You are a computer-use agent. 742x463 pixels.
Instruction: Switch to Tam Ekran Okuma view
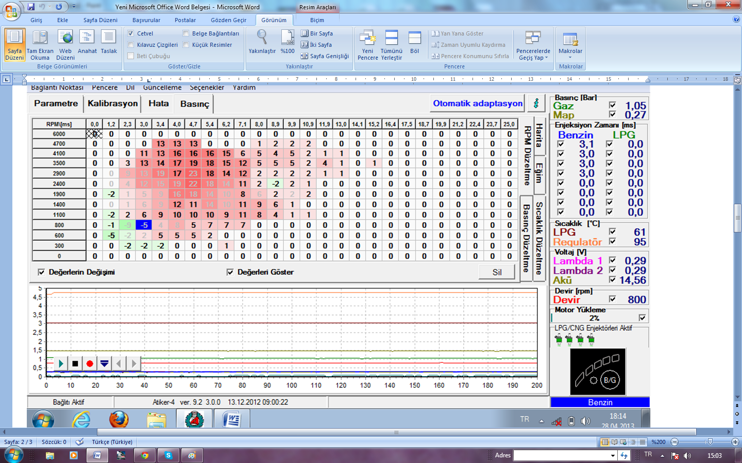[40, 45]
